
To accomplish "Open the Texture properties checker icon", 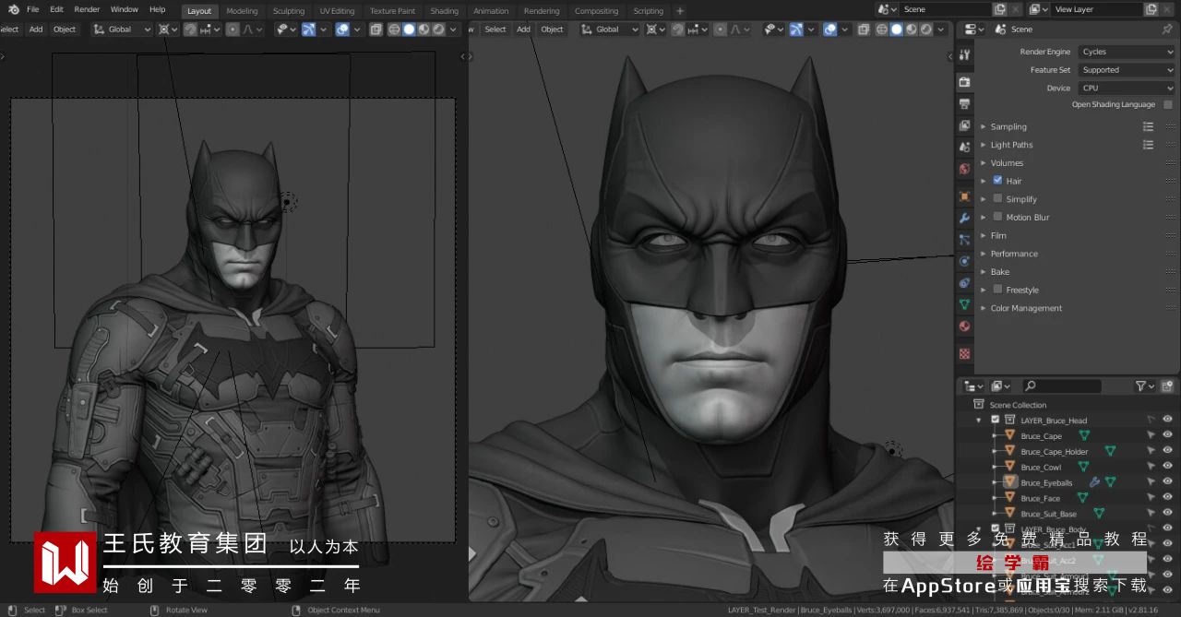I will click(x=964, y=353).
